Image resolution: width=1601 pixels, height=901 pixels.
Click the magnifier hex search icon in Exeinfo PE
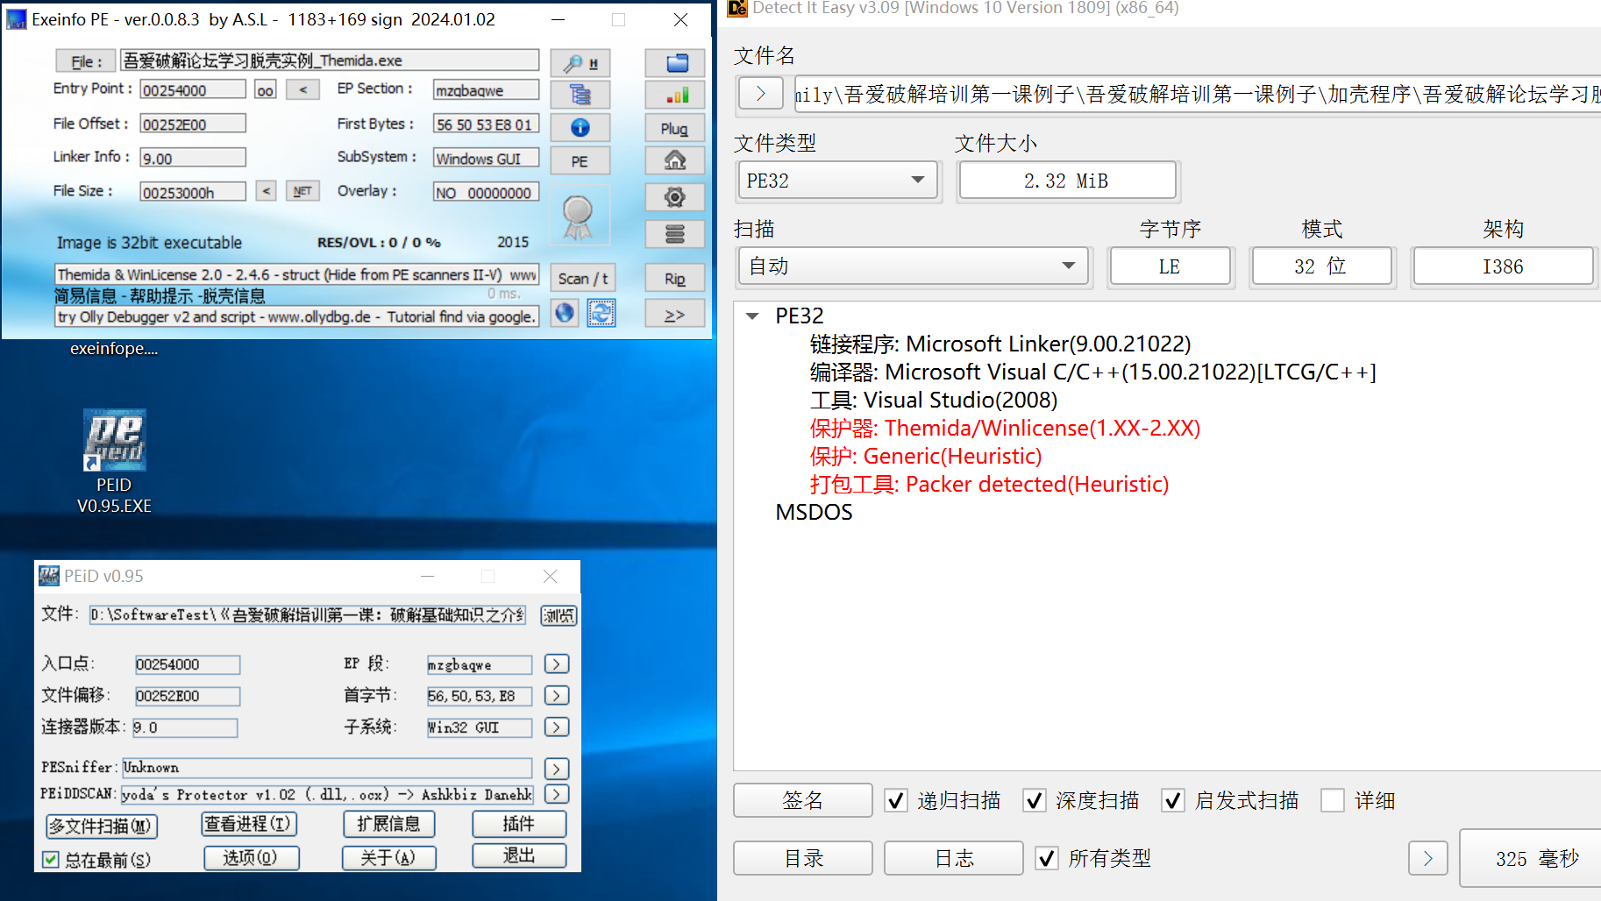(x=580, y=63)
